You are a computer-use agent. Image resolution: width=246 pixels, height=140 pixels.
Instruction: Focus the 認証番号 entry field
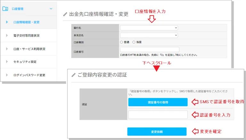tap(158, 115)
